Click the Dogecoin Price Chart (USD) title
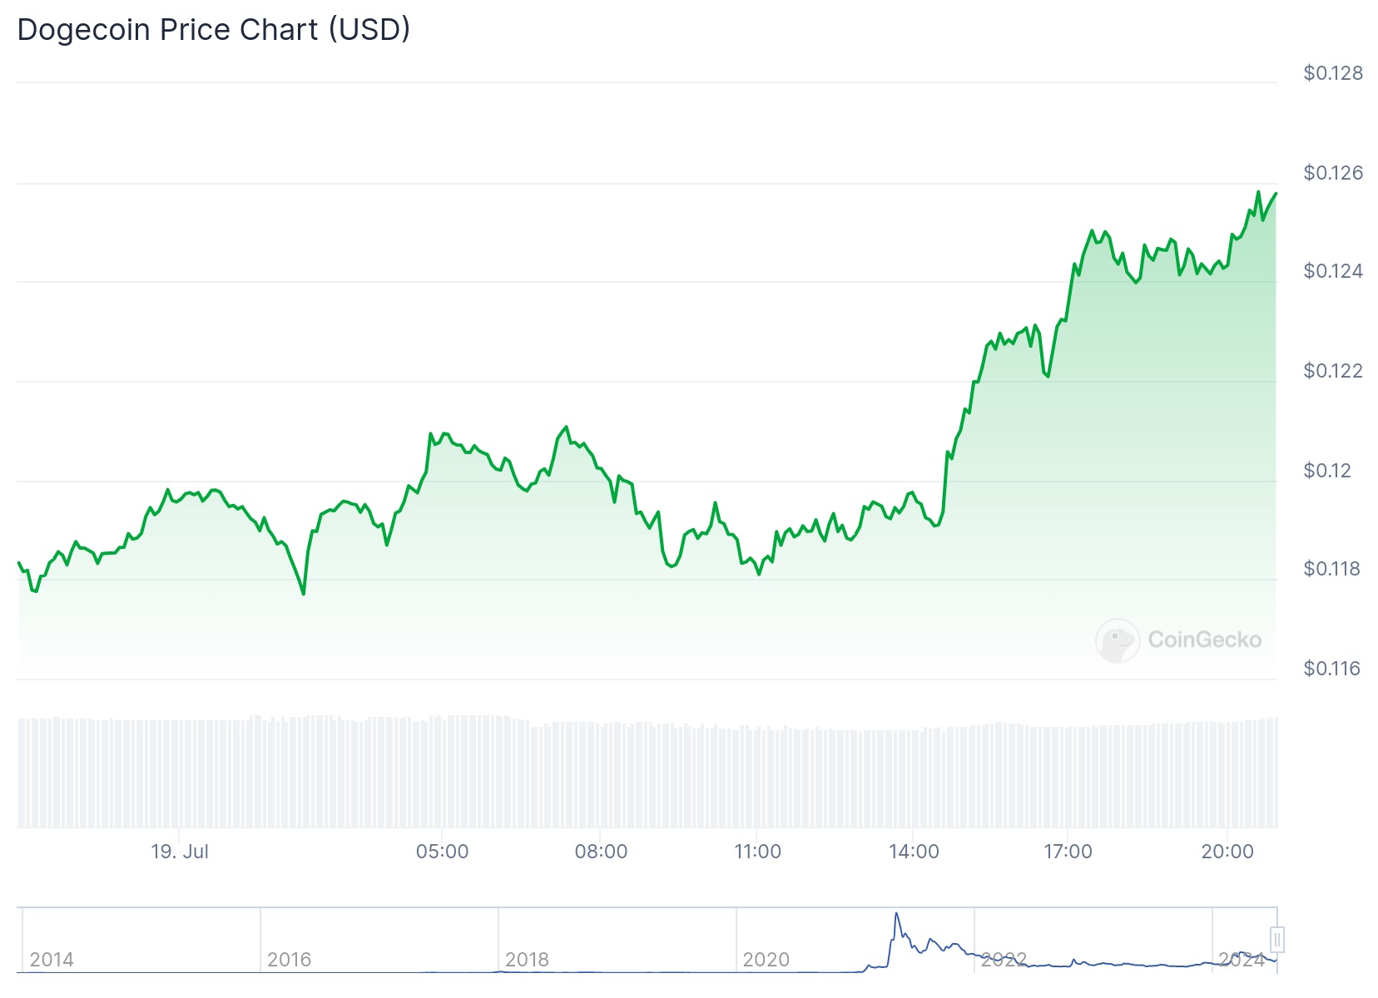 [214, 29]
